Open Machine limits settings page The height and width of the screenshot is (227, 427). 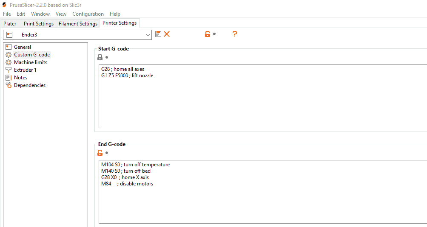pos(31,62)
